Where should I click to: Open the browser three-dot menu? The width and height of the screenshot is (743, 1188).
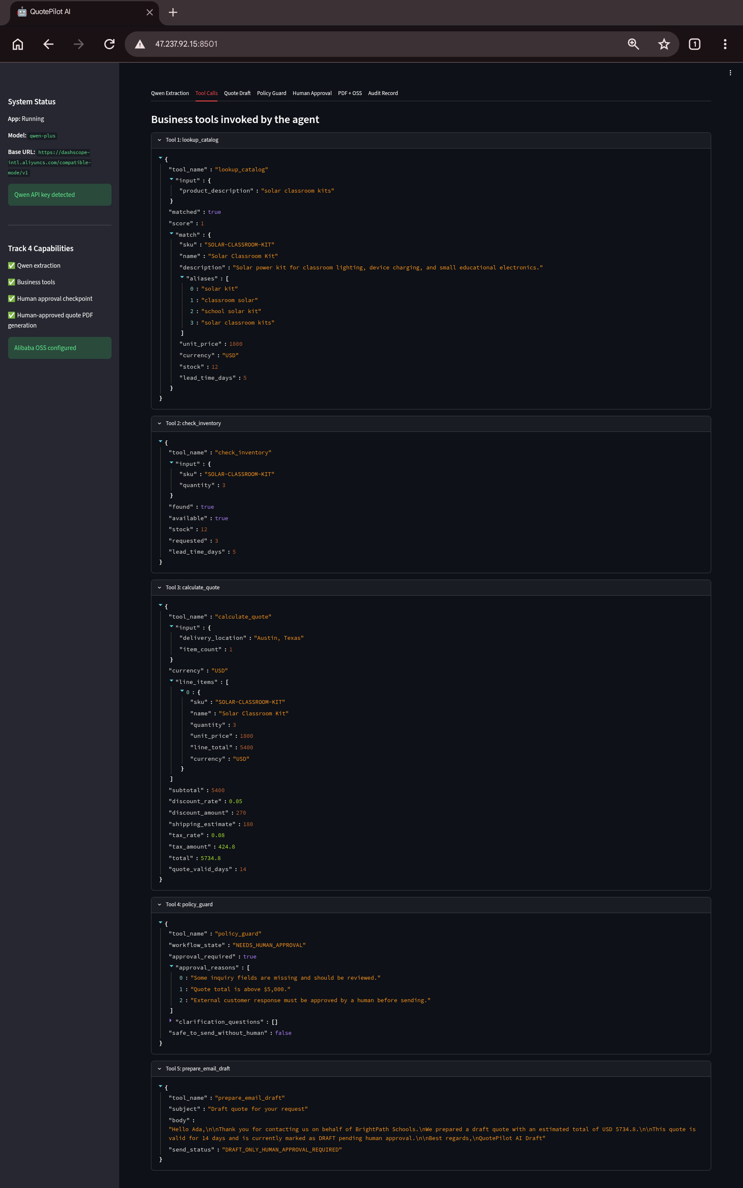725,44
